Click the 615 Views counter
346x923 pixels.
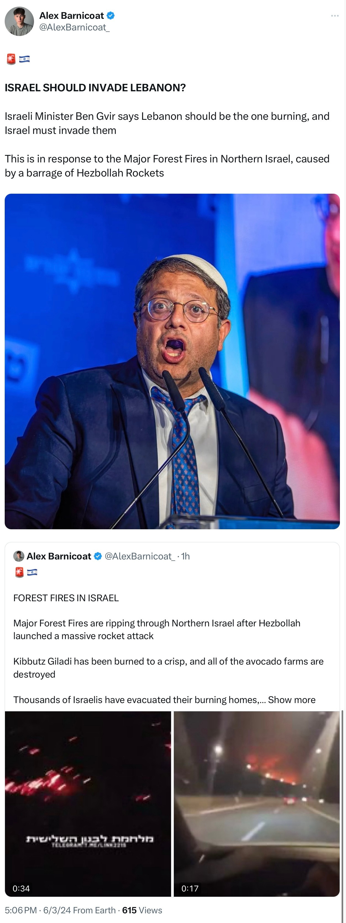click(142, 910)
